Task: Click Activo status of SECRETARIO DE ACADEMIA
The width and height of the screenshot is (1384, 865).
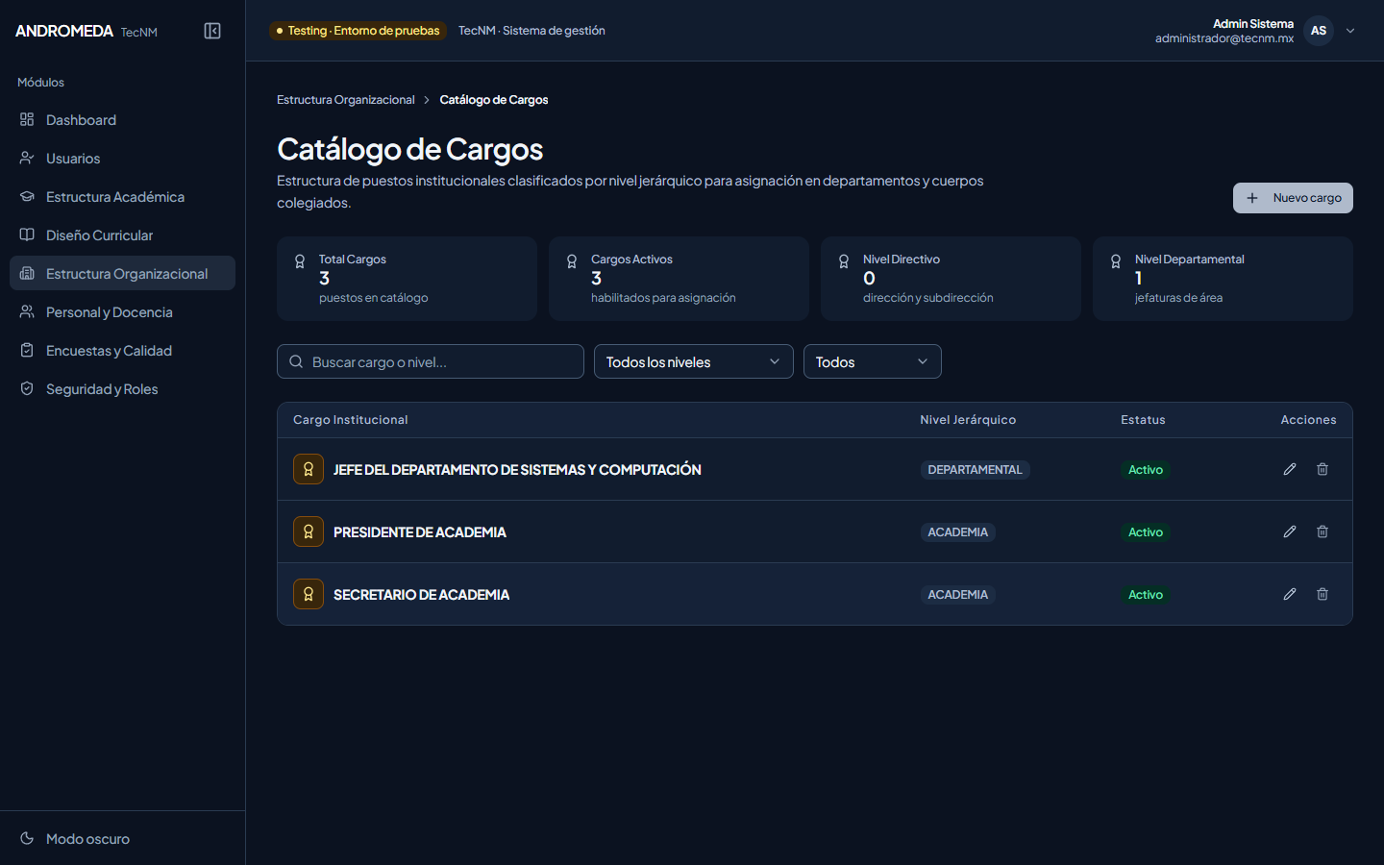Action: coord(1146,595)
